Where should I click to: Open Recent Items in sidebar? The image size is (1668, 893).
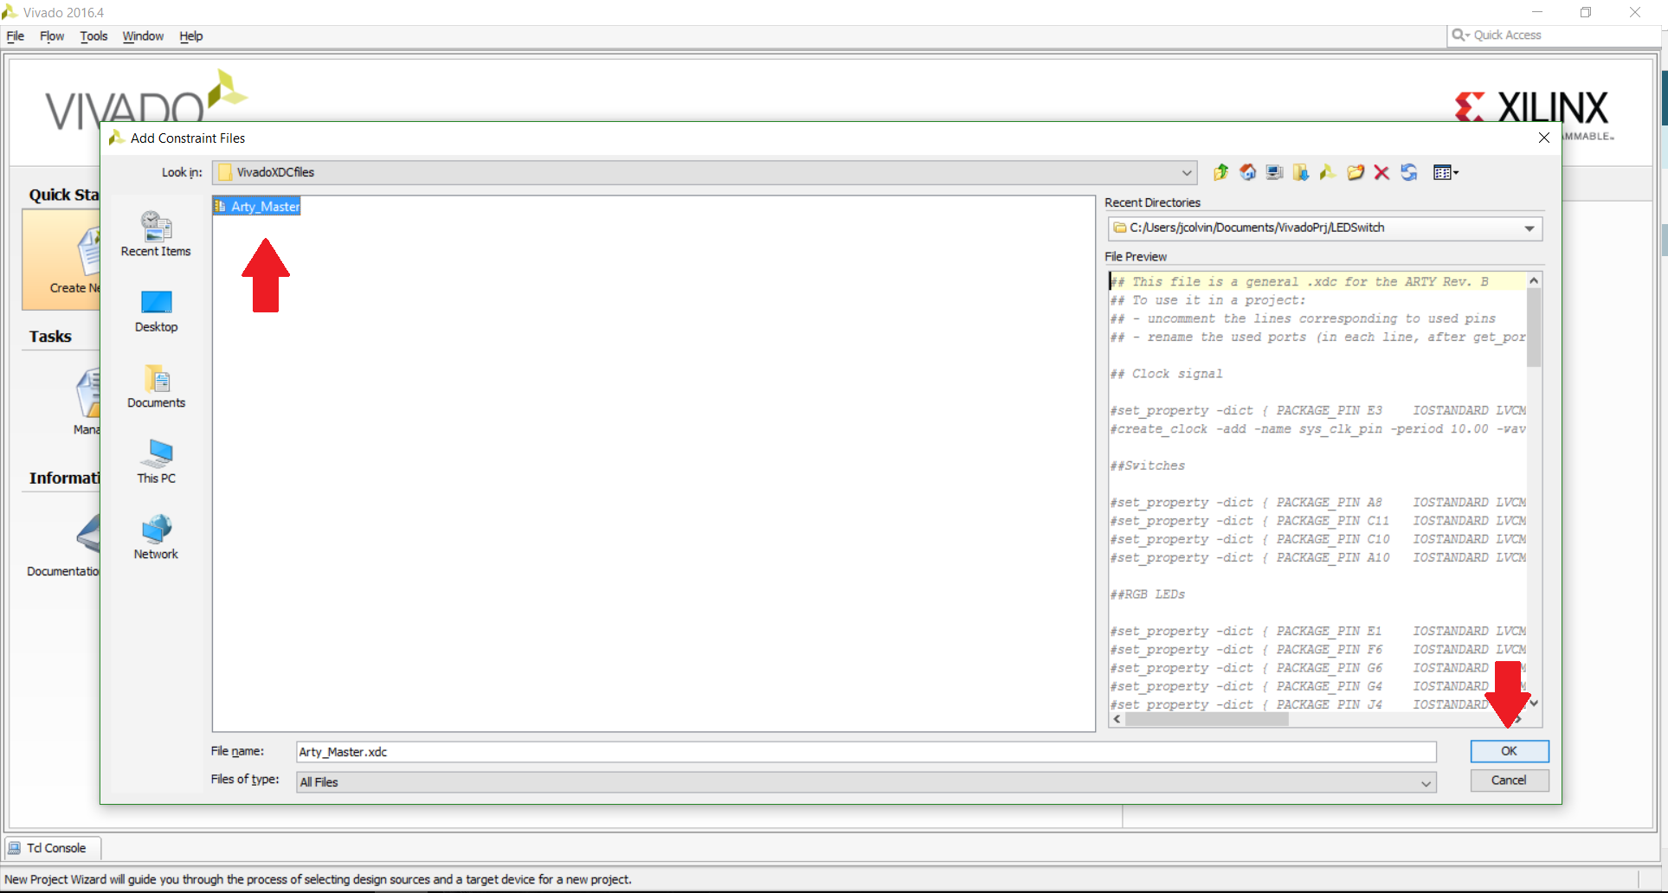[156, 234]
